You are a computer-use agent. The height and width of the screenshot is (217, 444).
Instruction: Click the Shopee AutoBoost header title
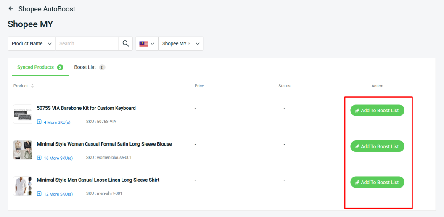coord(47,9)
